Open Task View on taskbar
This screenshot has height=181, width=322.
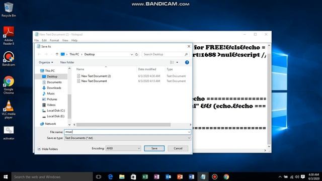coord(99,176)
